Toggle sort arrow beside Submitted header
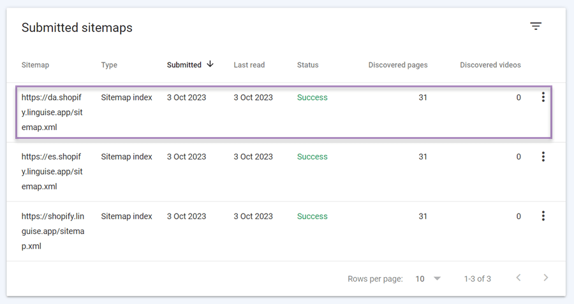Screen dimensions: 574x304 point(210,64)
